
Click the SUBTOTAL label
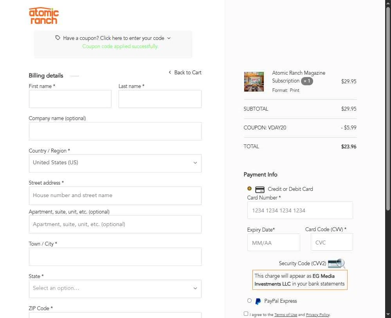pos(256,109)
